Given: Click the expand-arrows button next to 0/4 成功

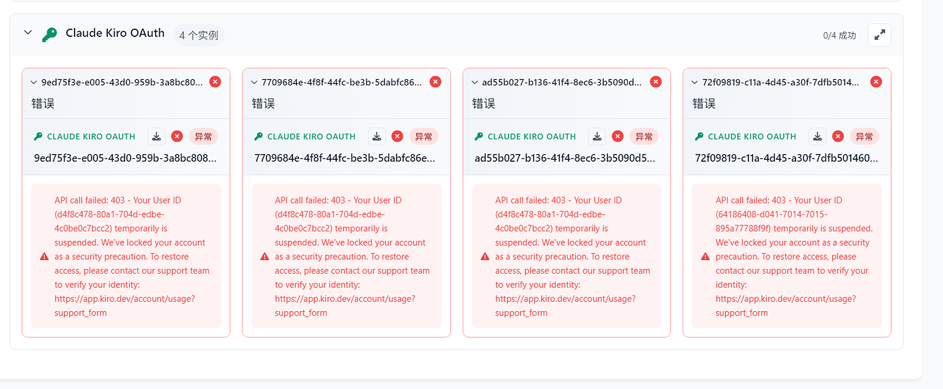Looking at the screenshot, I should coord(879,35).
